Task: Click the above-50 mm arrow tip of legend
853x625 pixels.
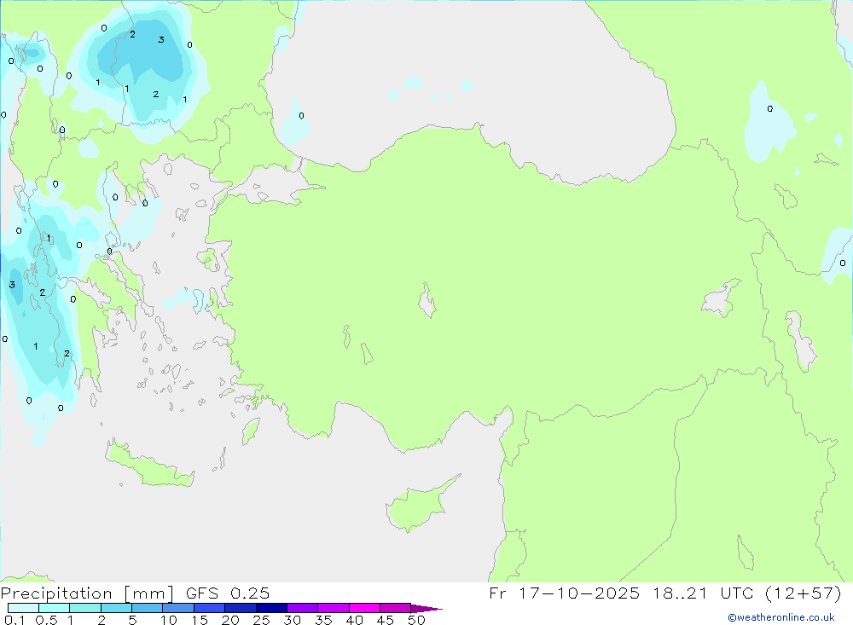Action: pyautogui.click(x=426, y=608)
